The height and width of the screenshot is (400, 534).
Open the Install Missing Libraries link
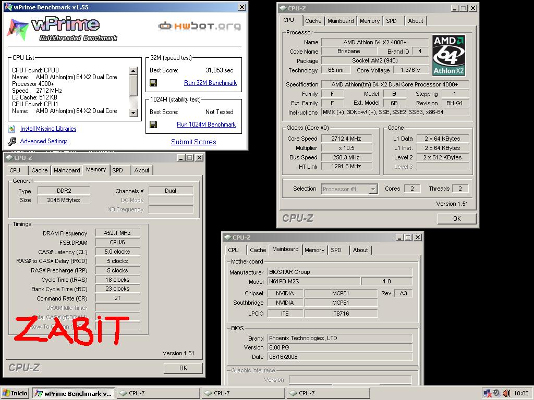coord(48,129)
